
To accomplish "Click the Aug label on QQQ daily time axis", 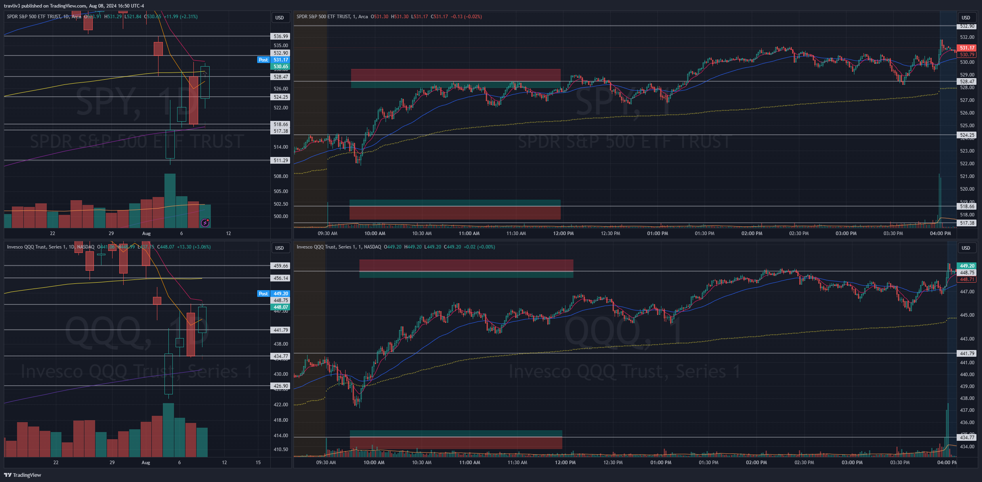I will (x=146, y=463).
